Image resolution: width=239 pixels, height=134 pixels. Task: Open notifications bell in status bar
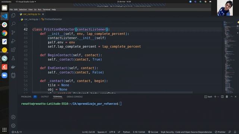(235, 132)
